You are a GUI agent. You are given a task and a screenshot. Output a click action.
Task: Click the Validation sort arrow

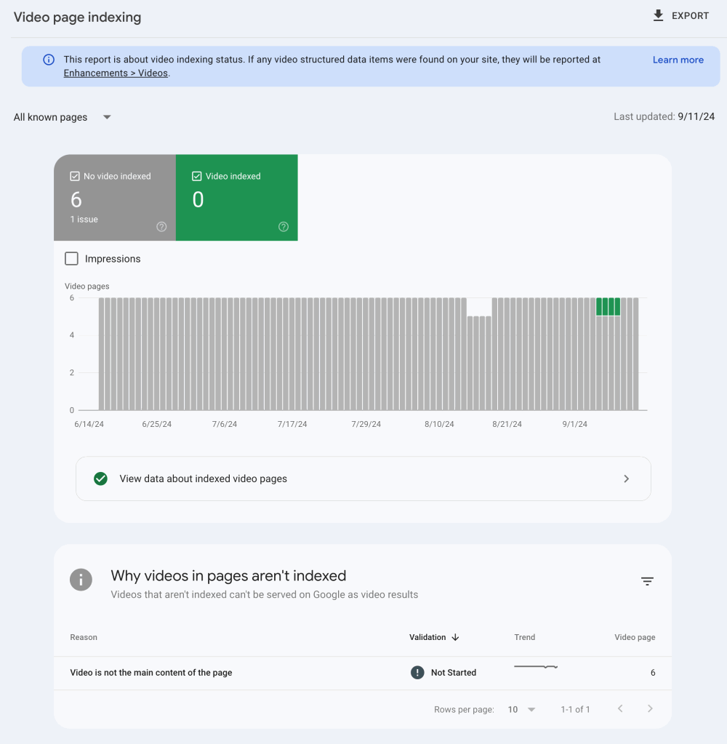pos(455,637)
